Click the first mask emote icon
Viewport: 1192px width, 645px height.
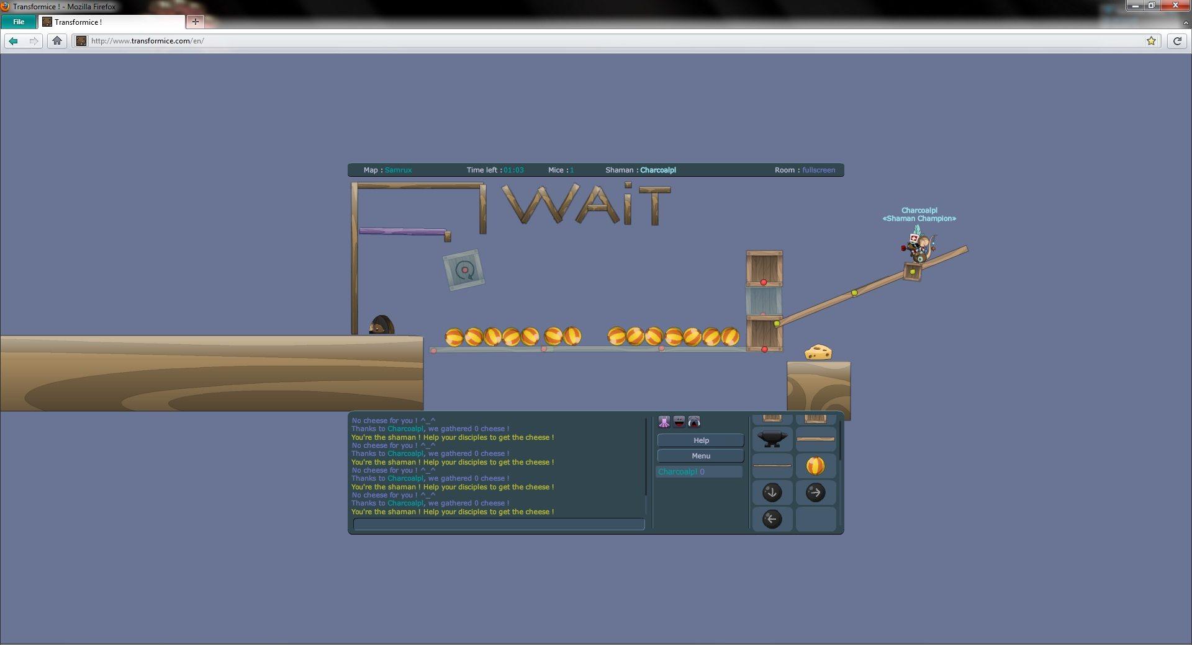pyautogui.click(x=679, y=422)
